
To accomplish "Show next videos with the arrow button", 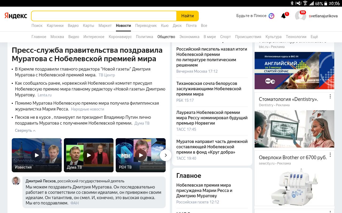I will click(x=166, y=155).
